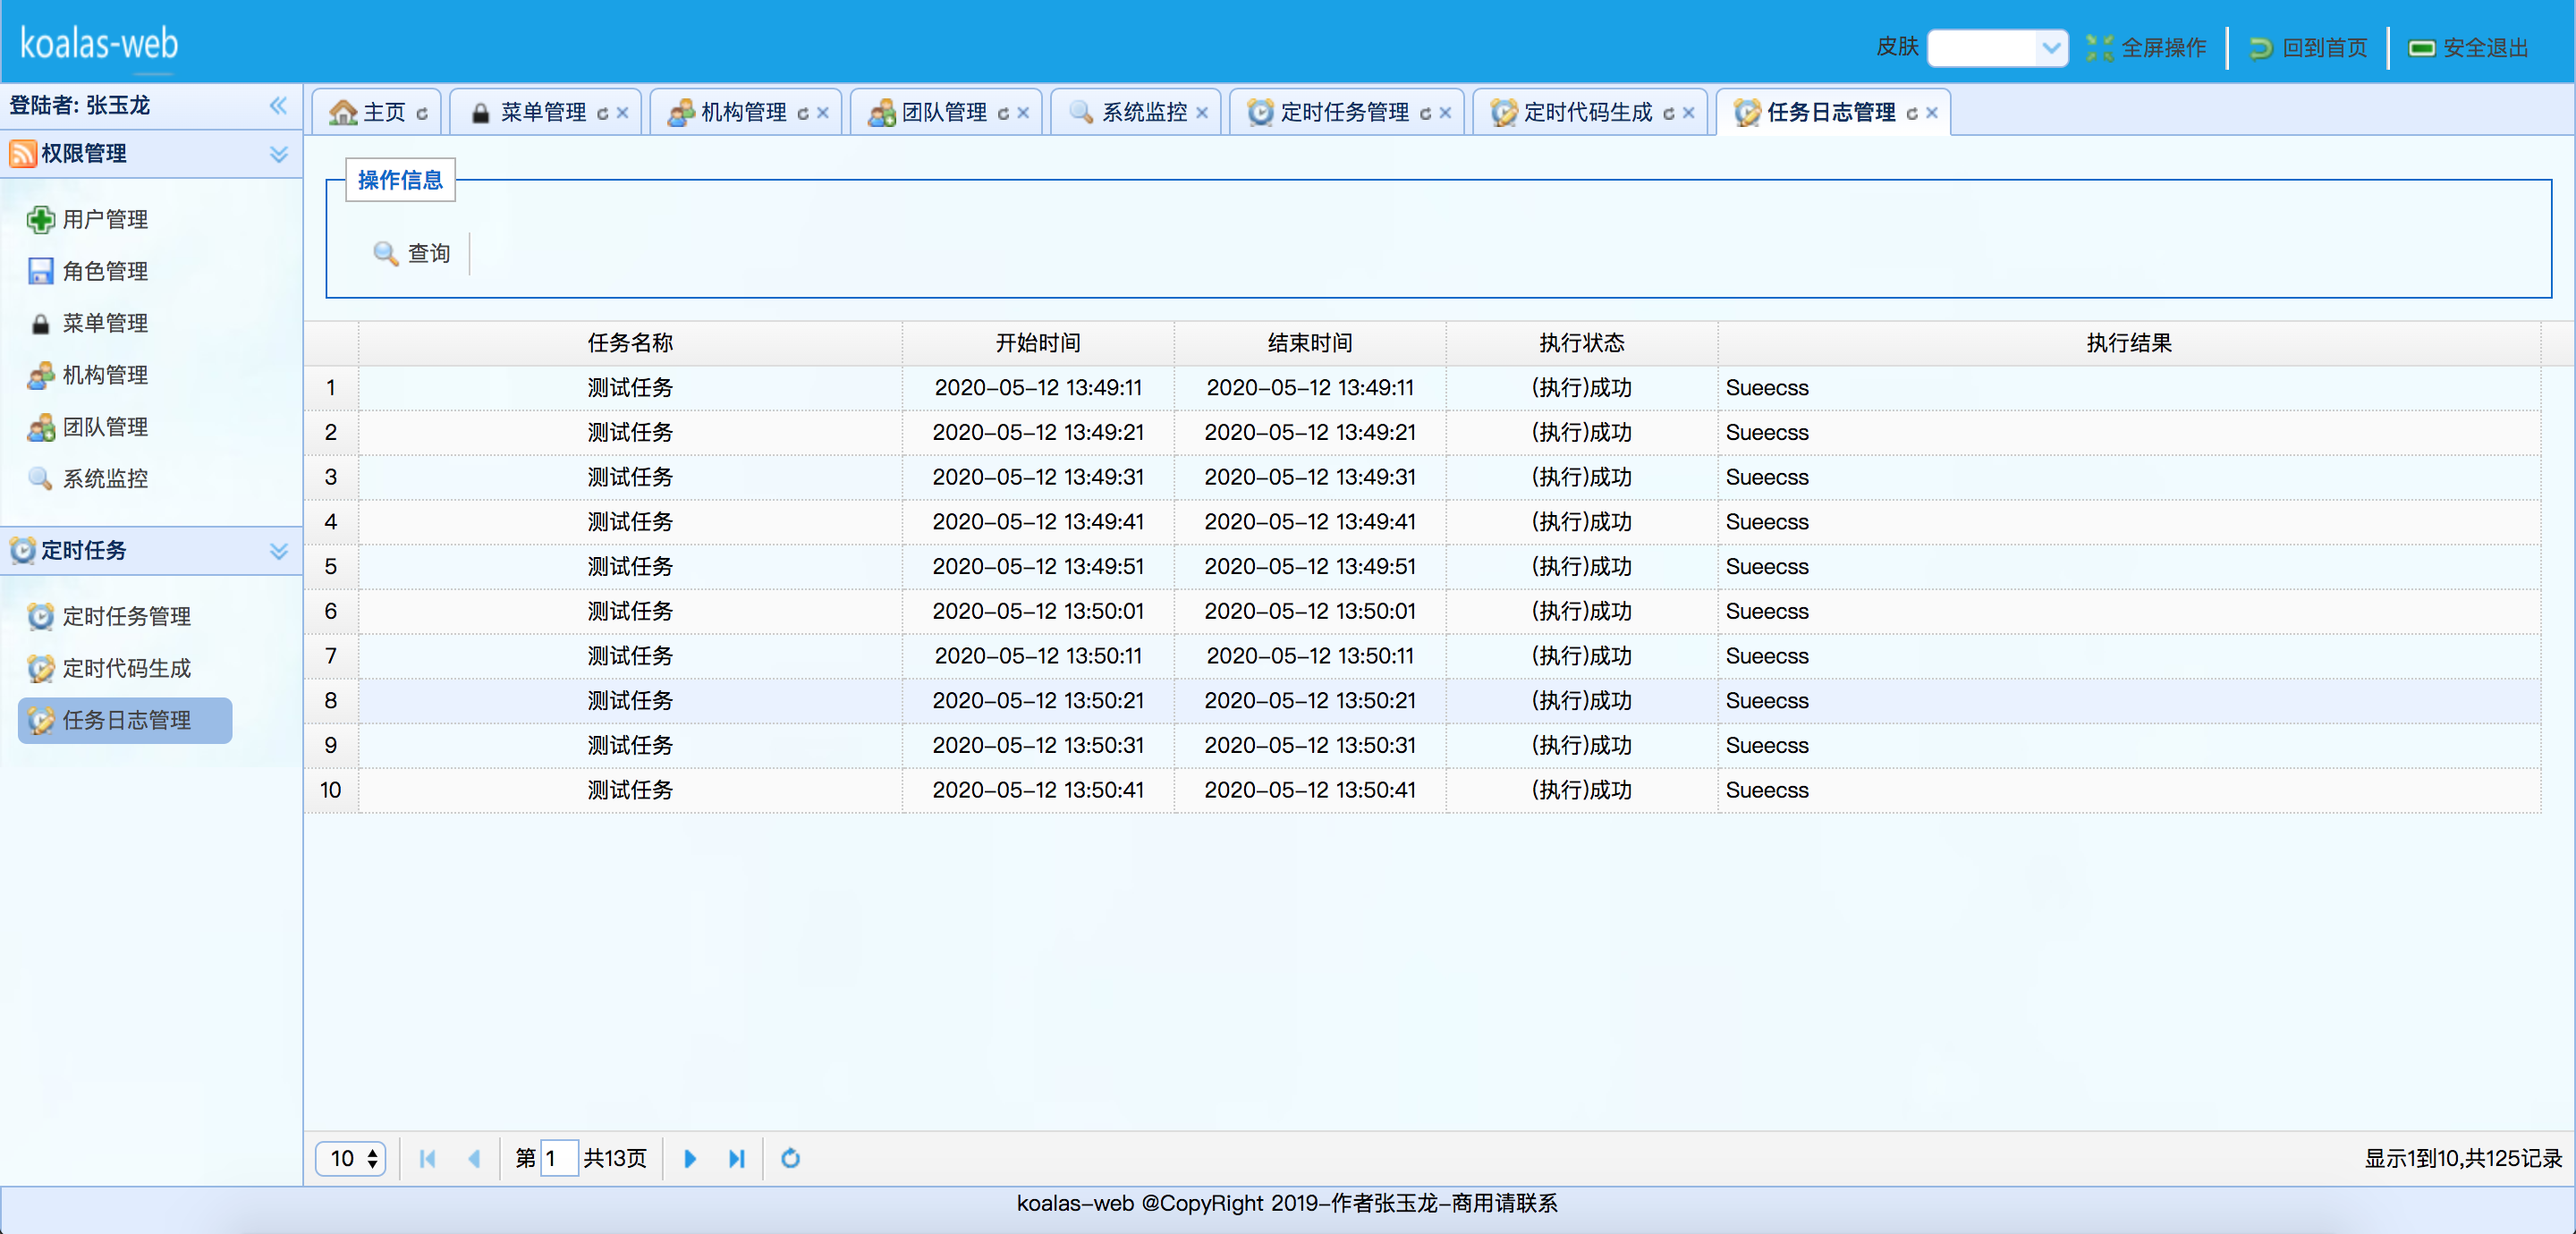Close the 菜单管理 tab
Image resolution: width=2576 pixels, height=1234 pixels.
click(622, 113)
